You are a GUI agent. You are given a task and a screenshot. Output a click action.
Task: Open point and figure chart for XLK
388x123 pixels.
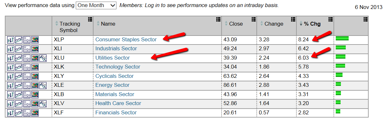coord(27,67)
